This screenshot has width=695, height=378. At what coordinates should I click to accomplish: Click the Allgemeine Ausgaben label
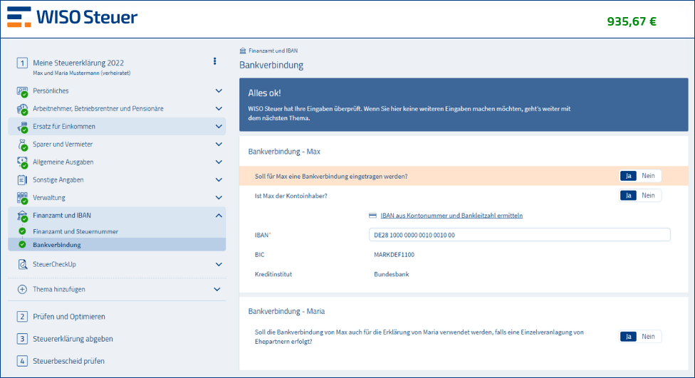click(x=63, y=162)
